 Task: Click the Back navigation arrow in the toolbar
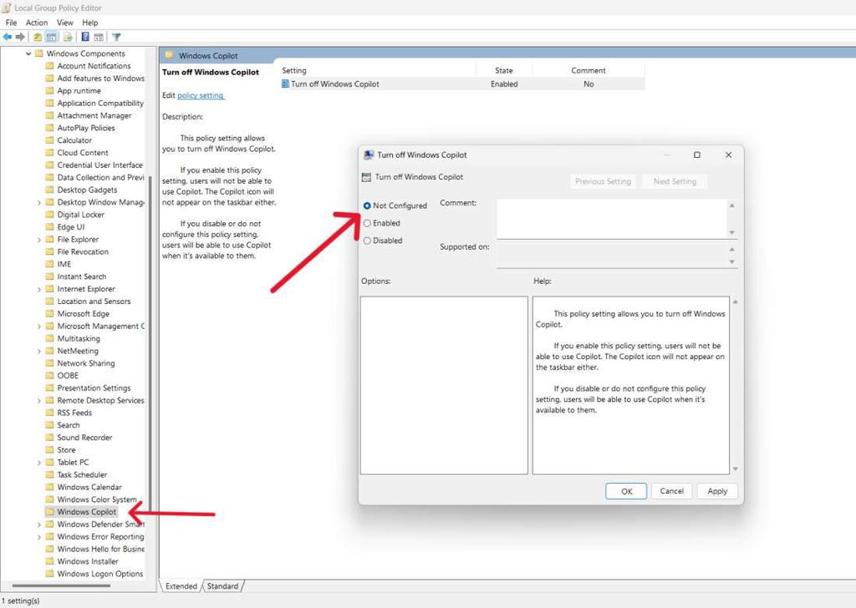pyautogui.click(x=7, y=37)
